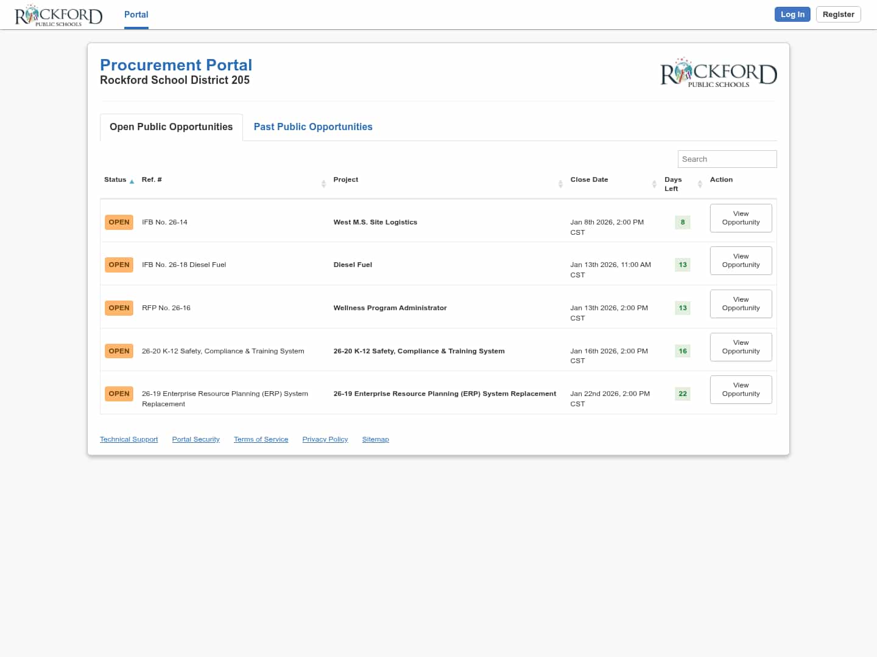Image resolution: width=877 pixels, height=657 pixels.
Task: Click OPEN badge for IFB No. 26-14
Action: tap(119, 222)
